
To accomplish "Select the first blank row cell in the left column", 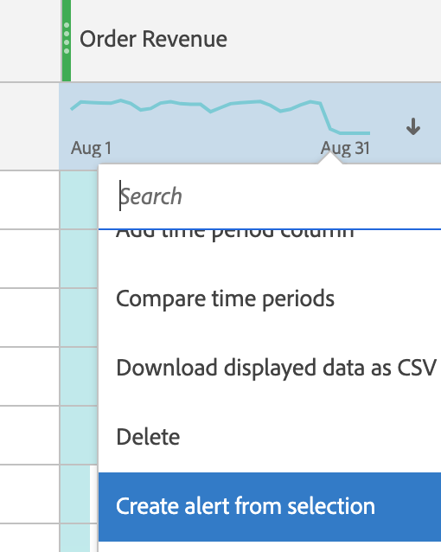I will (x=29, y=200).
